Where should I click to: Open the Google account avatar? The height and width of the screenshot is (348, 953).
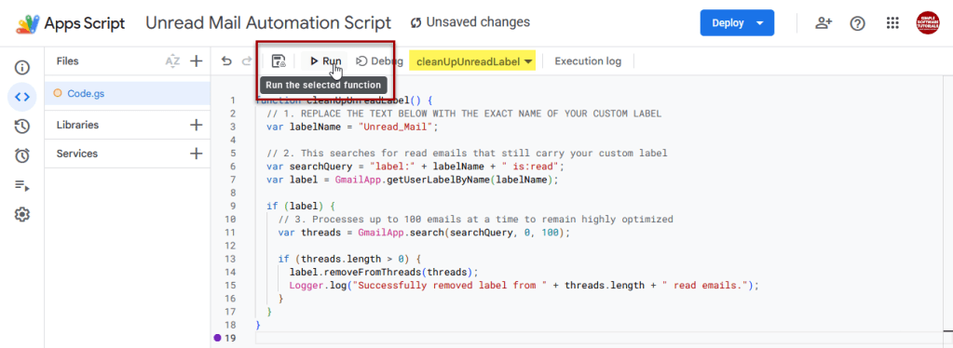[928, 23]
